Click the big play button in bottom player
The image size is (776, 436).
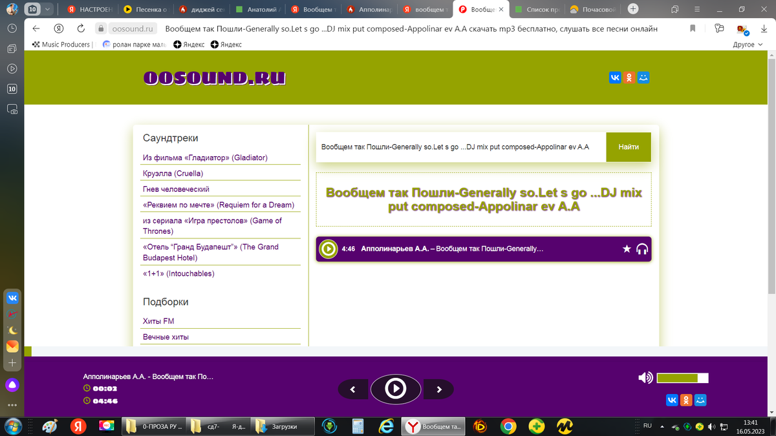(395, 389)
